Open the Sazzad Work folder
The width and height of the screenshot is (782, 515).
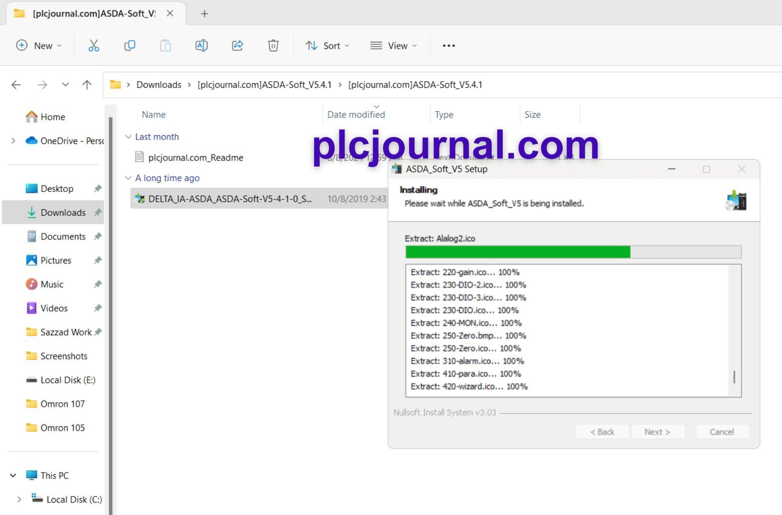click(58, 332)
